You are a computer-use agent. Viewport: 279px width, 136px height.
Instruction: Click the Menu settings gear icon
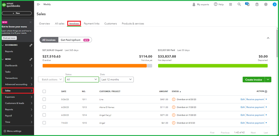point(5,131)
